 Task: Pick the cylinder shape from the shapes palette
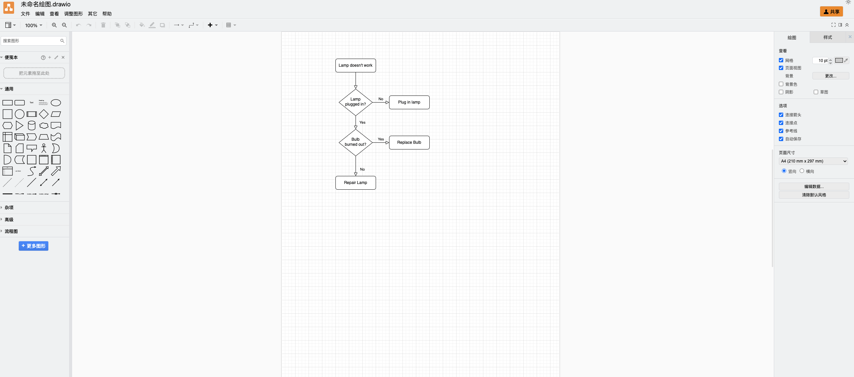coord(32,126)
